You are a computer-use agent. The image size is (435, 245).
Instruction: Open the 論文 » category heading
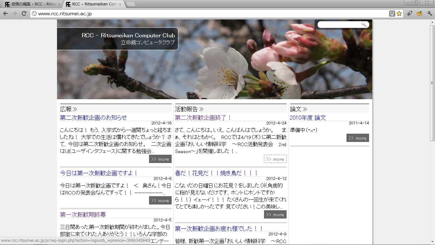click(x=298, y=109)
